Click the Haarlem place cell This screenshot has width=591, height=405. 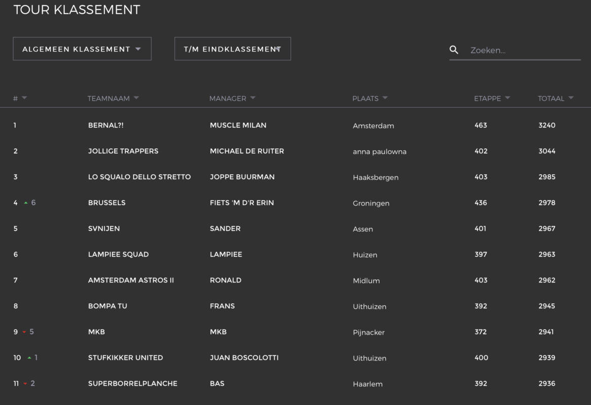click(x=367, y=384)
